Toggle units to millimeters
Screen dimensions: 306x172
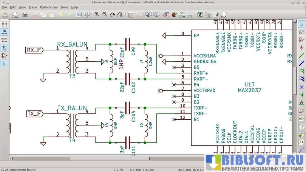pos(5,40)
